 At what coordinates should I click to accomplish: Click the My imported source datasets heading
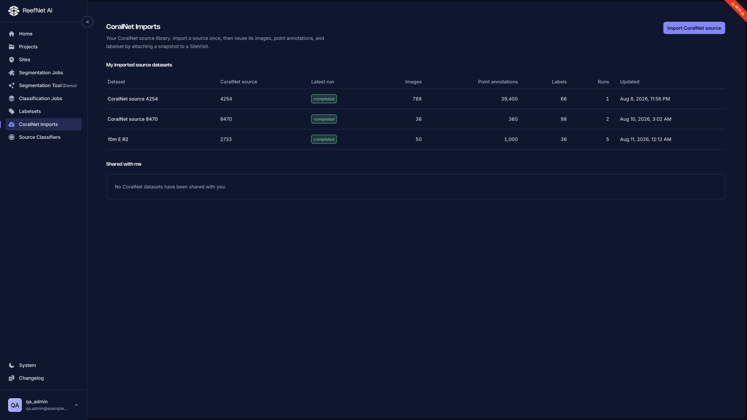tap(139, 65)
